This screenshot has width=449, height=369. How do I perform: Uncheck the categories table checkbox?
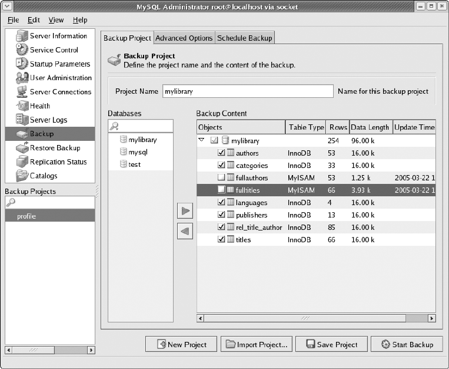221,165
